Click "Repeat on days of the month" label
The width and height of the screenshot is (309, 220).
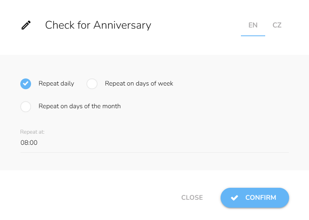[x=80, y=106]
